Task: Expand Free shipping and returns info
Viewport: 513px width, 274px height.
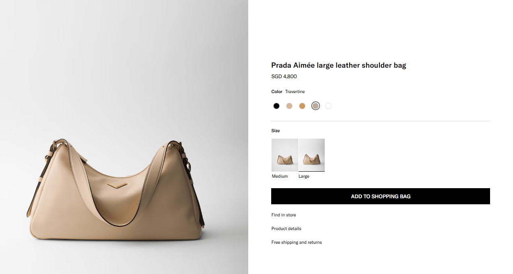Action: (297, 243)
